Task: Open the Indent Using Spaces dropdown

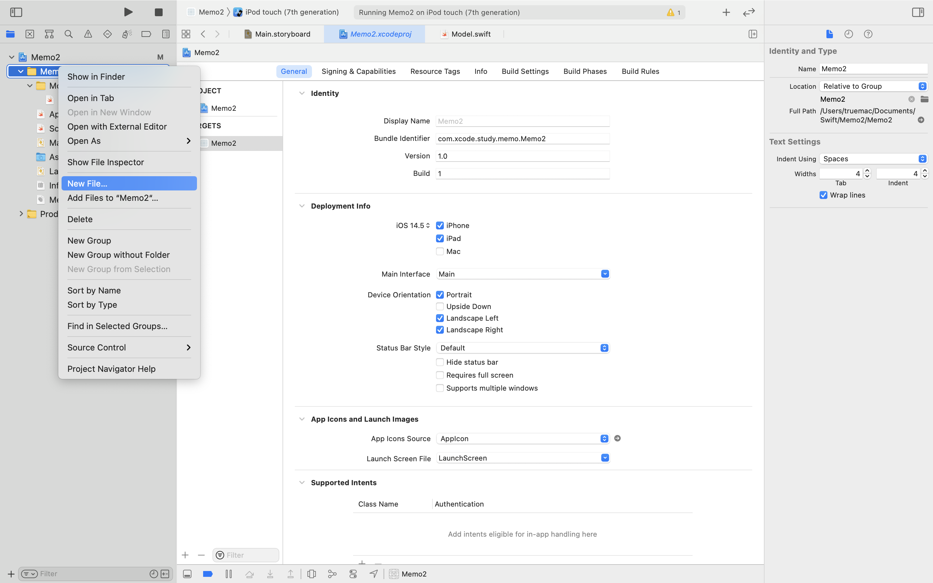Action: tap(873, 159)
